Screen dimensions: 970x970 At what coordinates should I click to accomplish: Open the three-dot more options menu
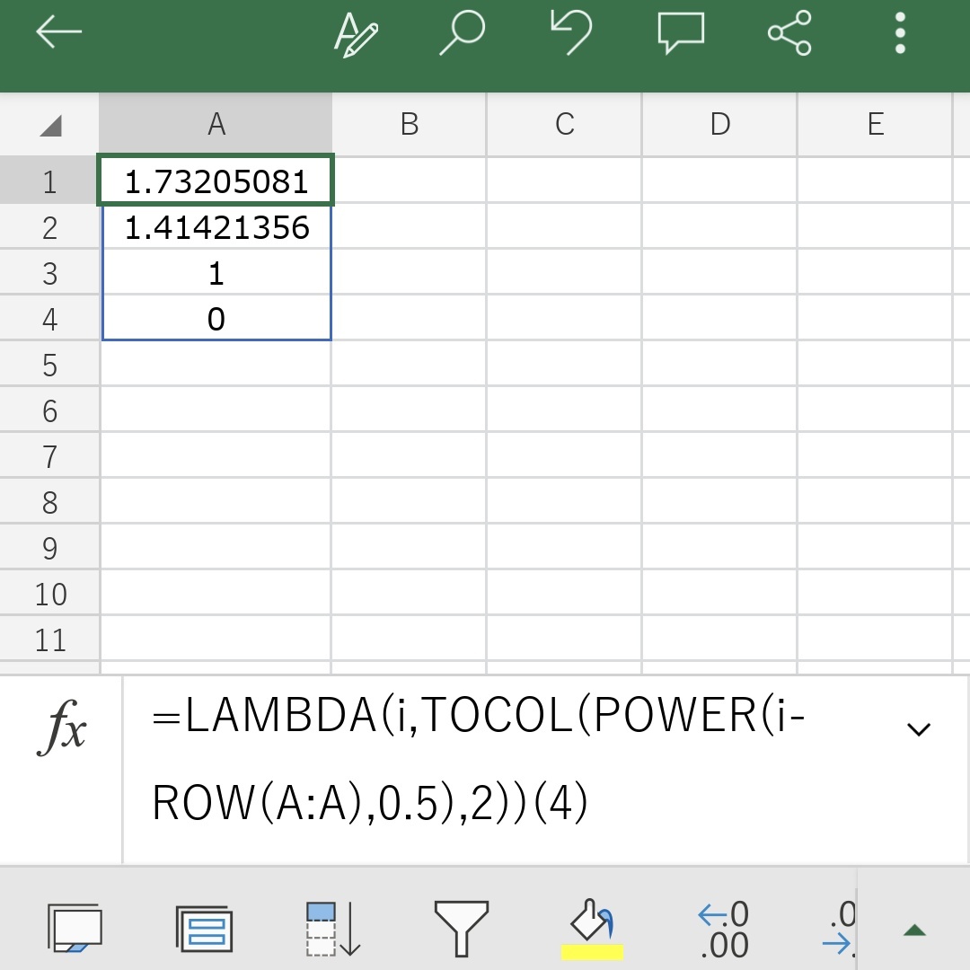pyautogui.click(x=900, y=33)
